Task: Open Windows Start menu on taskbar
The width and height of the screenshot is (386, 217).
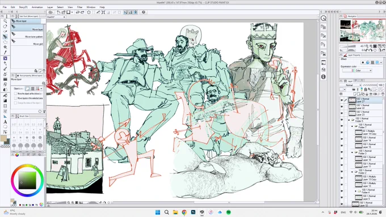Action: [158, 212]
